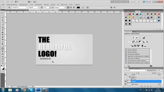
Task: Add a Color Balance adjustment
Action: [x=137, y=42]
